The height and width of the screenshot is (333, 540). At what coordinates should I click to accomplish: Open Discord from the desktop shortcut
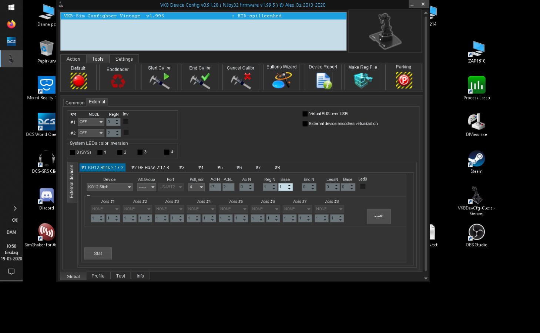click(47, 199)
